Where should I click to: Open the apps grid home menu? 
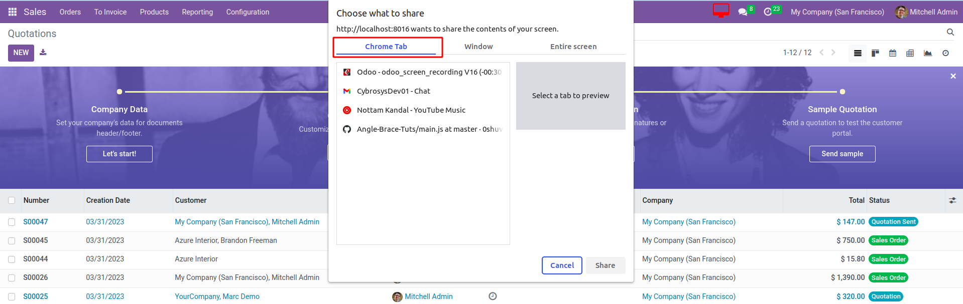tap(13, 12)
